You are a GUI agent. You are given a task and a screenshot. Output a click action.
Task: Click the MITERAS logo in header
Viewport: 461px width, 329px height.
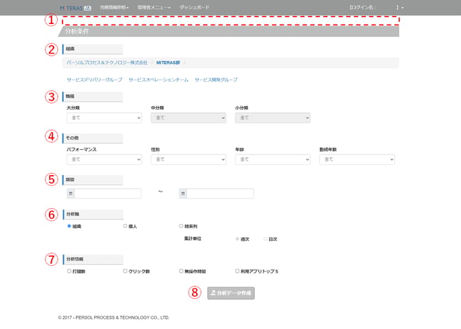(76, 8)
